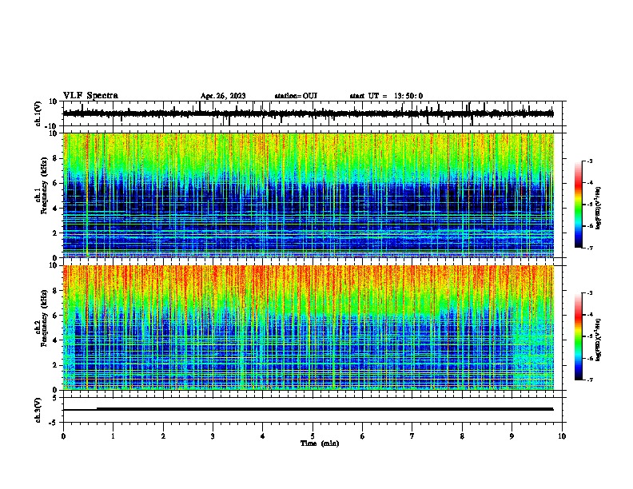
Task: Click the "8" tick on ch.1 frequency axis
Action: [x=56, y=158]
